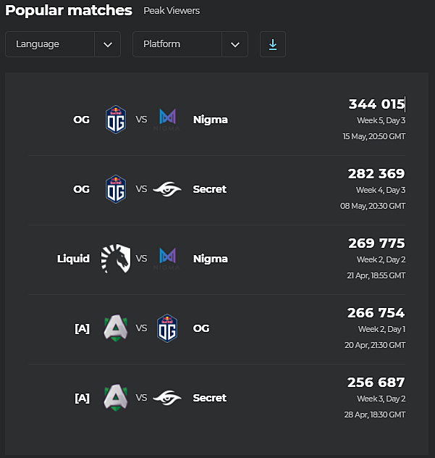Screen dimensions: 435x458
Task: Select the 256 687 viewers match row
Action: [217, 398]
